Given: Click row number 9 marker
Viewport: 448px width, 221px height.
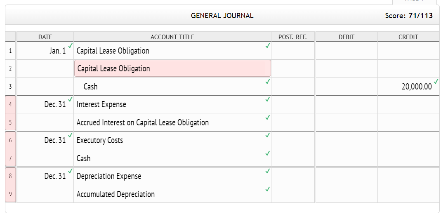Looking at the screenshot, I should pyautogui.click(x=11, y=194).
